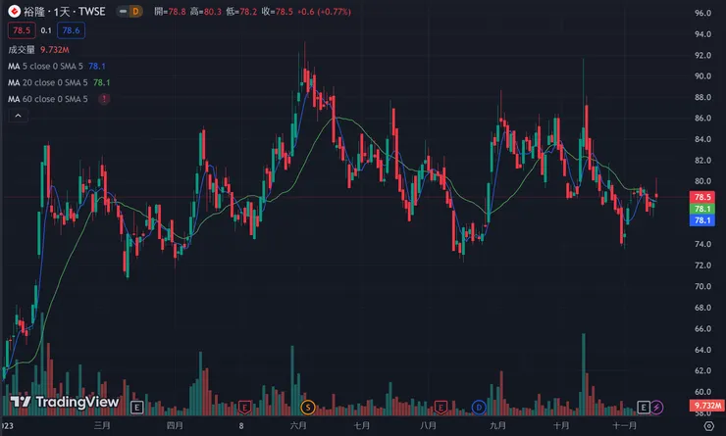The image size is (726, 436).
Task: Click the red 78.5 price scale label
Action: coord(702,197)
